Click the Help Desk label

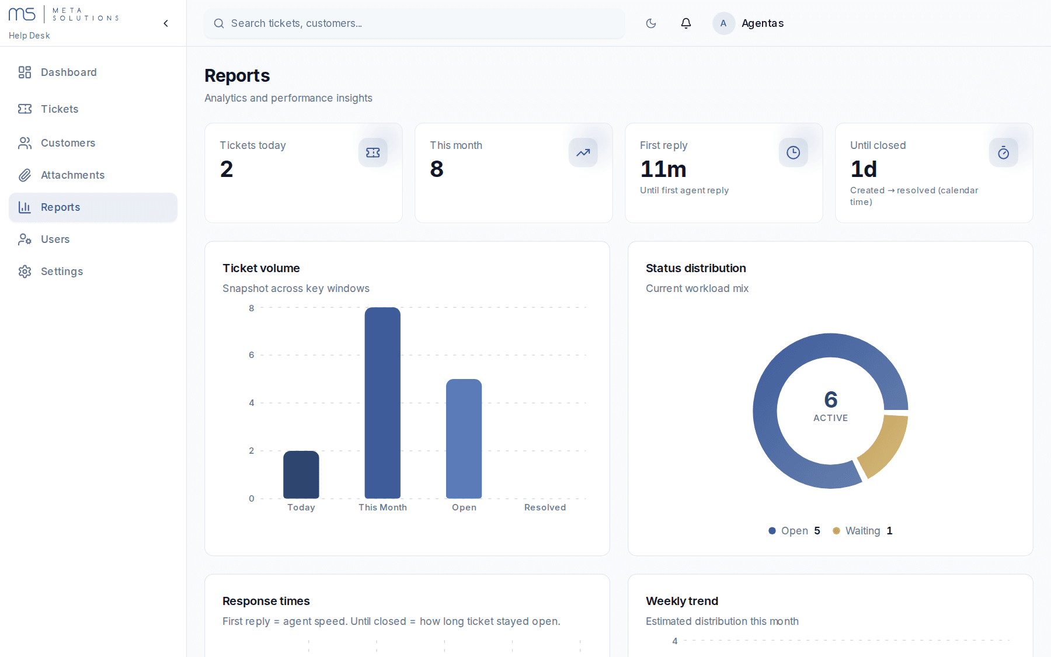[29, 36]
